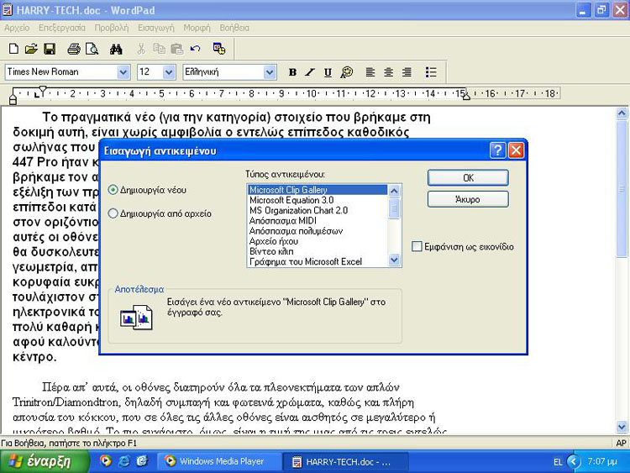Screen dimensions: 630x473
Task: Click document scrollbar down arrow
Action: [622, 427]
